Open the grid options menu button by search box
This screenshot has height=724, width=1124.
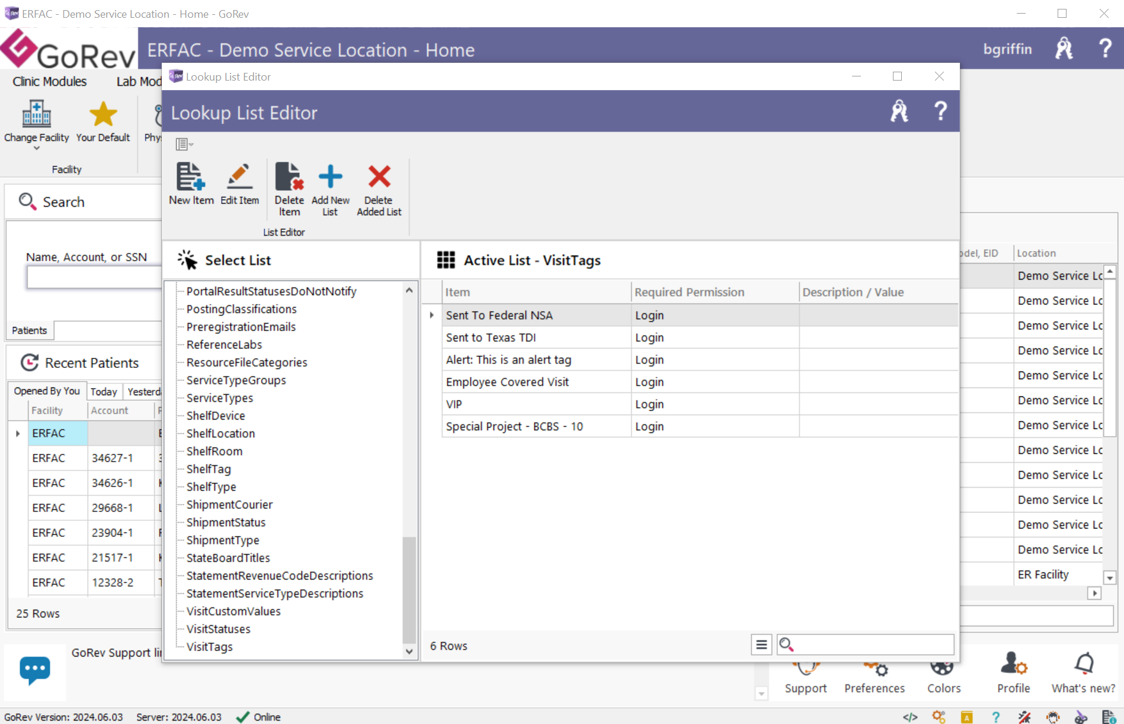pos(761,645)
